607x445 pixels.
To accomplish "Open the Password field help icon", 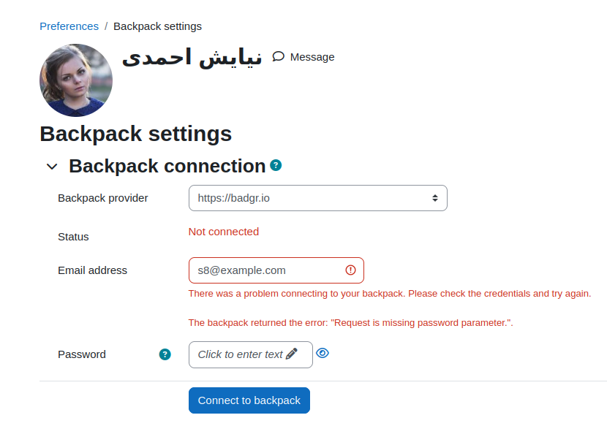I will pyautogui.click(x=165, y=354).
